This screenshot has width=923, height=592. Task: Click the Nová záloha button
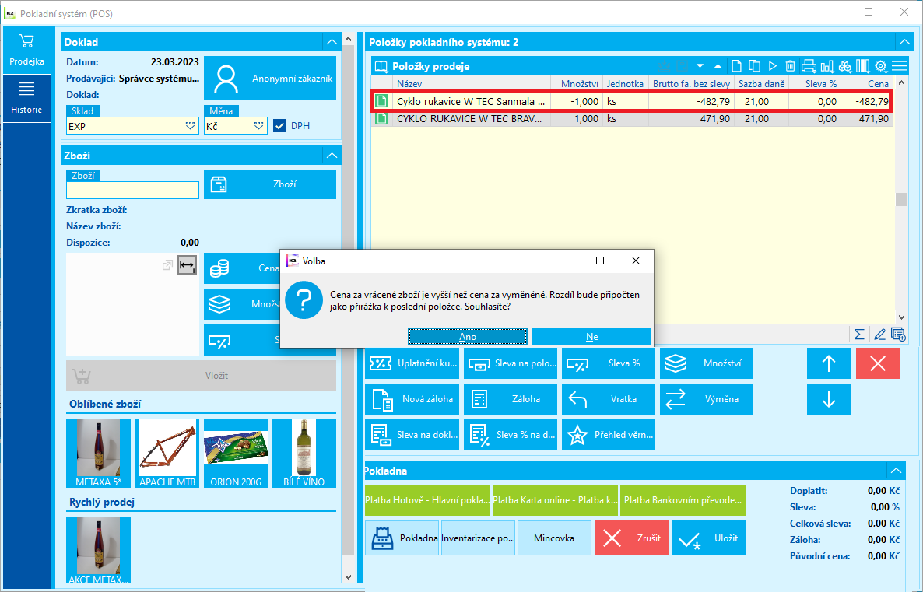pyautogui.click(x=412, y=399)
